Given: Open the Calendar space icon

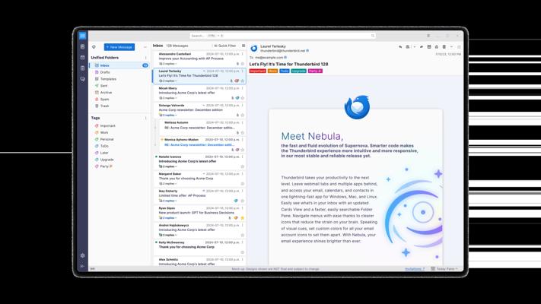Looking at the screenshot, I should point(82,58).
